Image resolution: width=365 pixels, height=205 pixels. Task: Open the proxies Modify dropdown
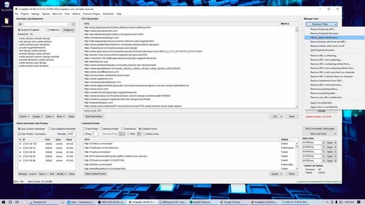pos(61,174)
